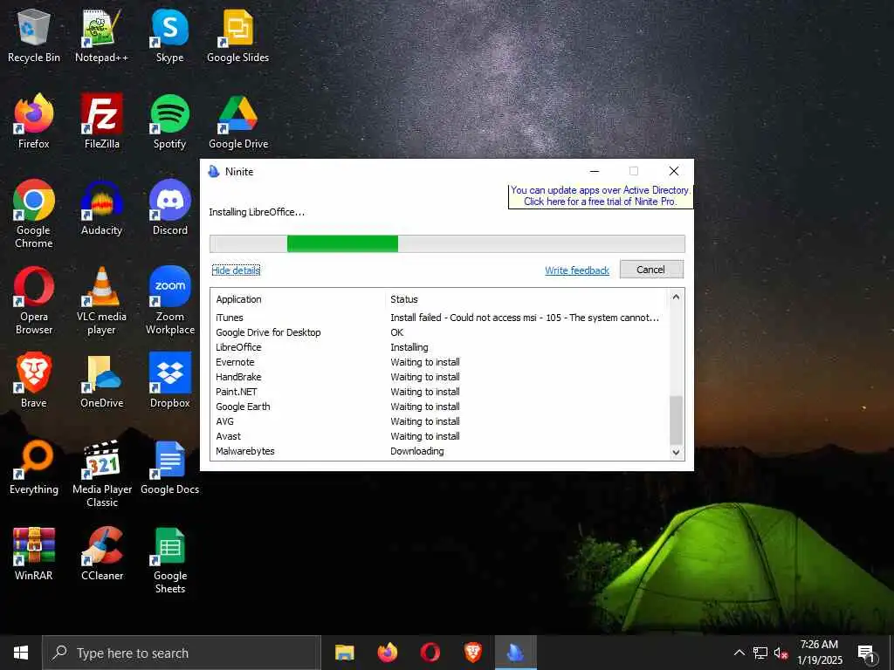The height and width of the screenshot is (670, 894).
Task: Click the scroll down arrow in details list
Action: [676, 452]
